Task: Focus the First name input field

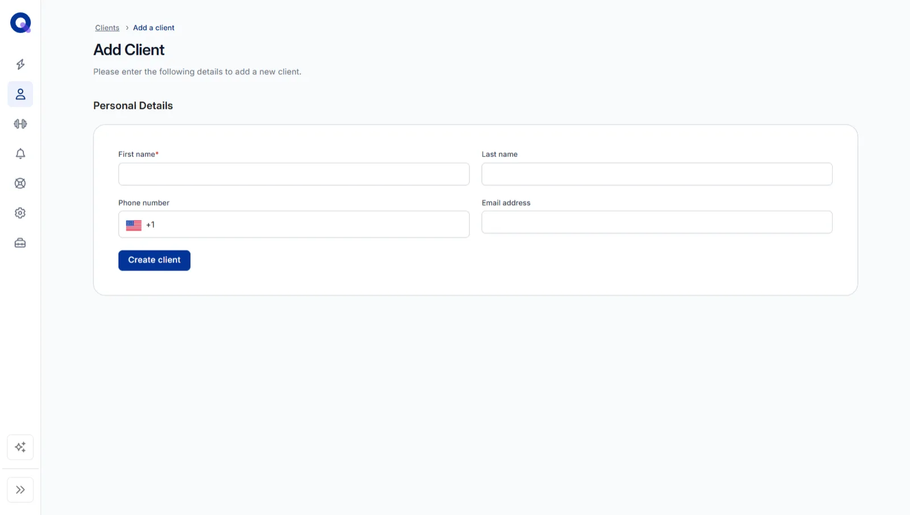Action: pos(294,174)
